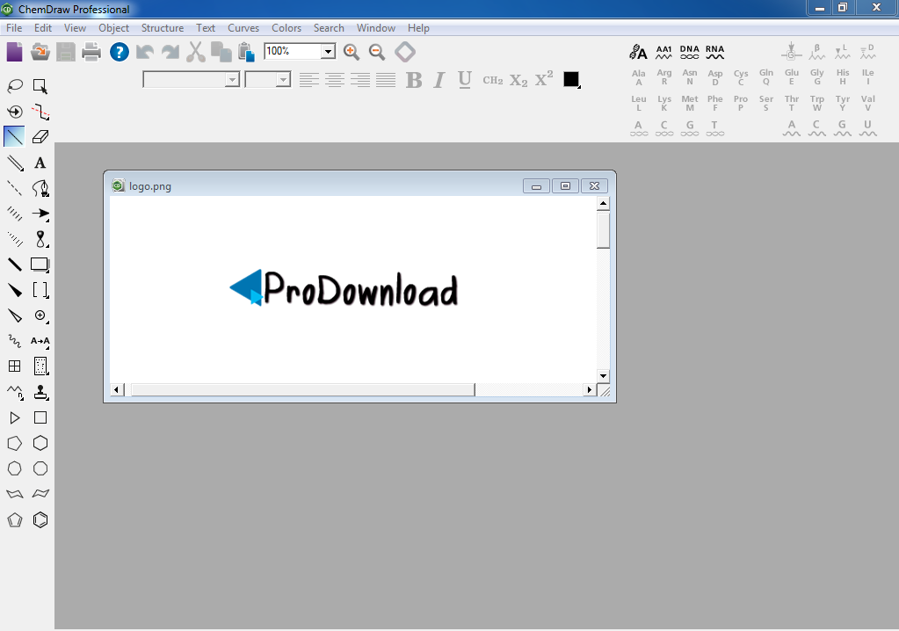The width and height of the screenshot is (899, 631).
Task: Maximize the logo.png document window
Action: [x=565, y=185]
